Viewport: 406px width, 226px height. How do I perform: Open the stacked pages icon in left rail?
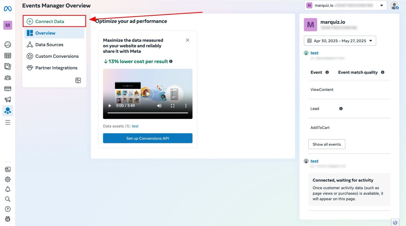click(x=8, y=66)
